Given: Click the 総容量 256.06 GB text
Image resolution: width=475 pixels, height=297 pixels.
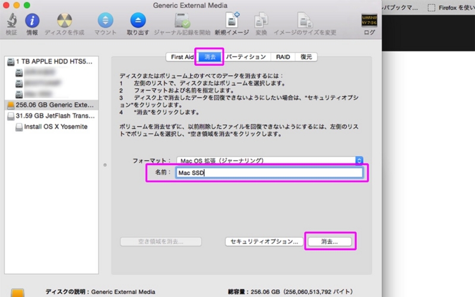Looking at the screenshot, I should 290,292.
